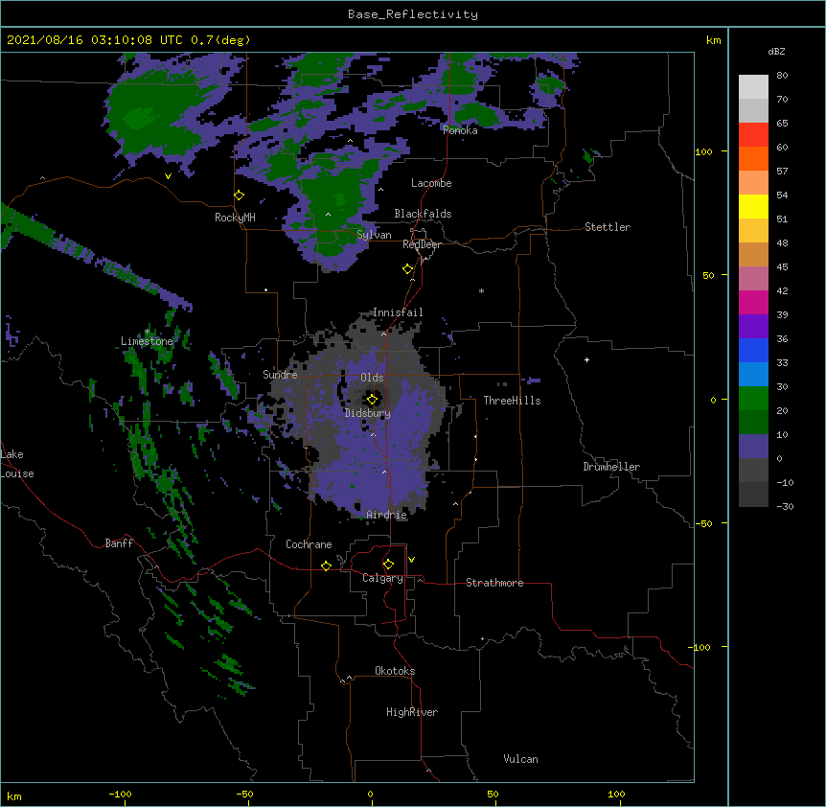Viewport: 826px width, 807px height.
Task: Click the yellow v marker northwest of RockyMH
Action: (x=168, y=176)
